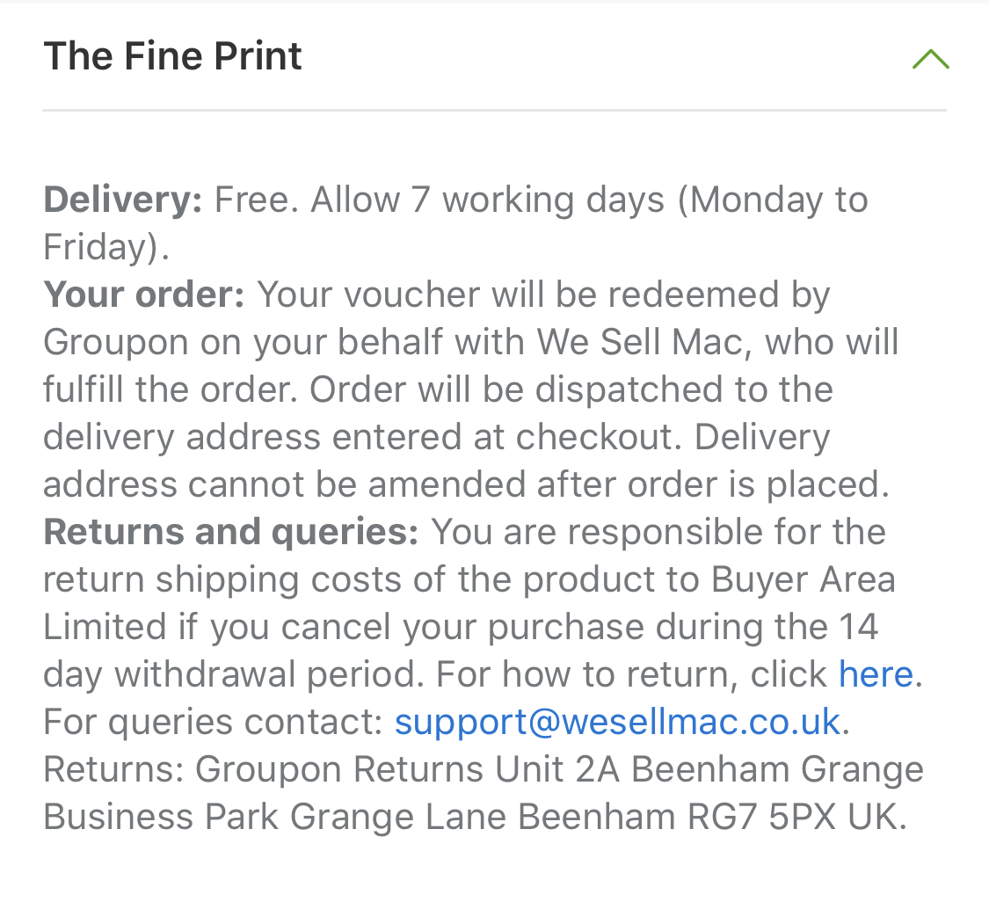Select the bold "Returns and queries:" label

(x=231, y=533)
